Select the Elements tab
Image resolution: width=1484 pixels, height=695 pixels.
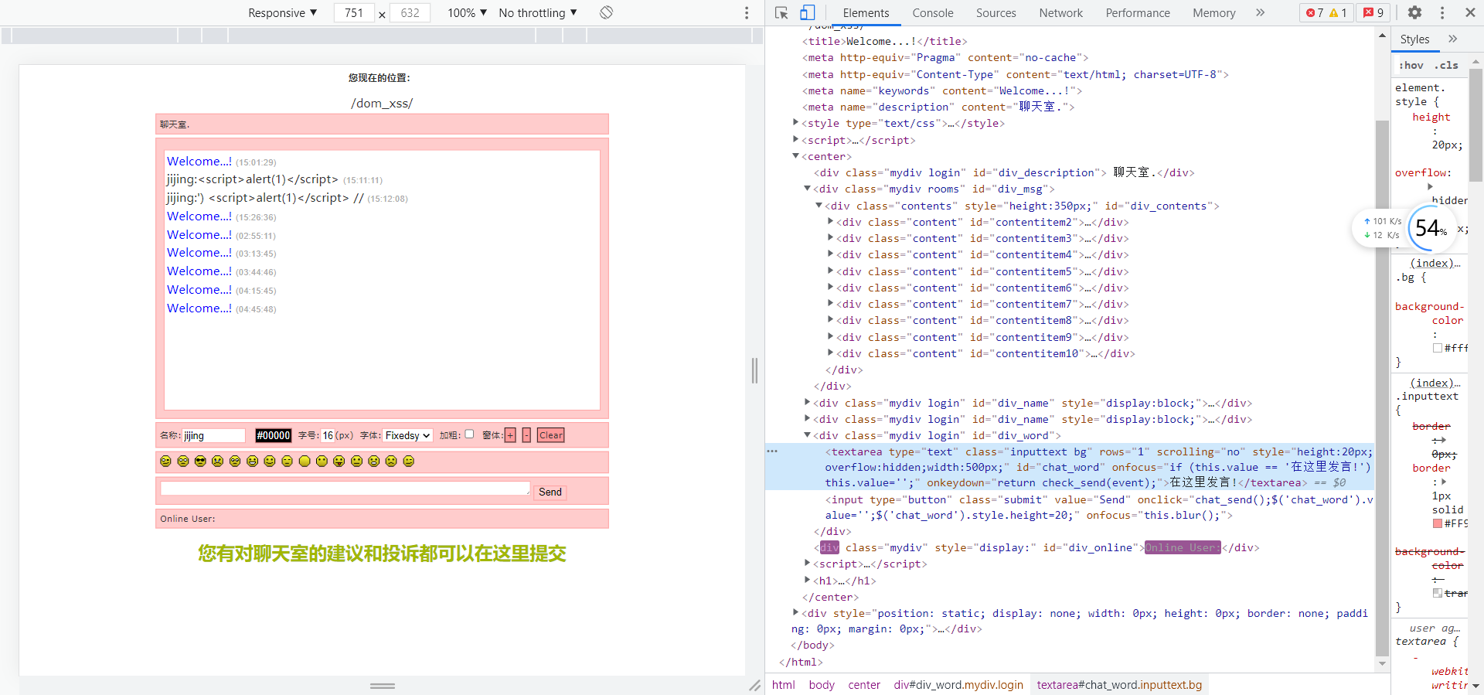(x=866, y=12)
